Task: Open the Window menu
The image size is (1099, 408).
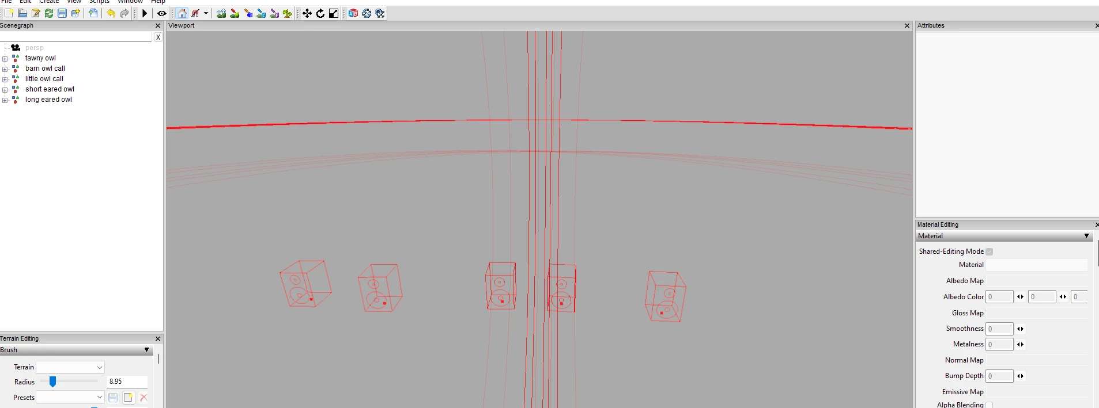Action: point(130,2)
